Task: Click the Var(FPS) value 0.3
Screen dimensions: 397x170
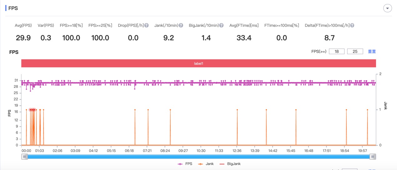Action: point(46,38)
